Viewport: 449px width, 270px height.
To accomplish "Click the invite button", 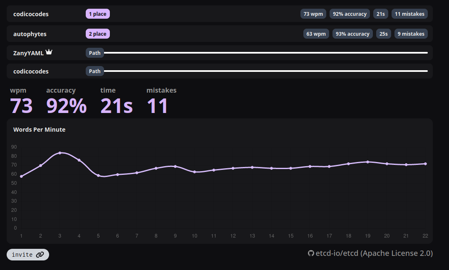I will 27,254.
